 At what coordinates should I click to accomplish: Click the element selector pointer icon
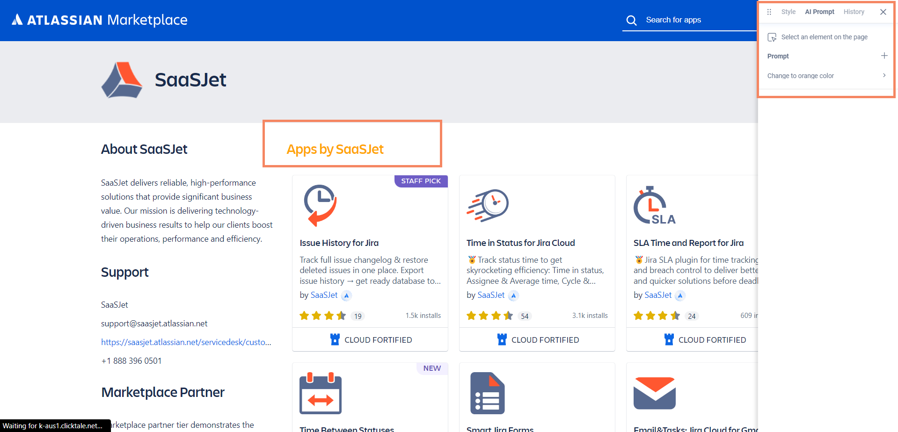point(772,37)
